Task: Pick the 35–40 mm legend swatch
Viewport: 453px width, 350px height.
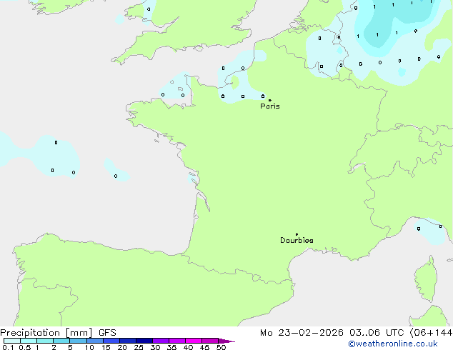Action: coord(177,341)
